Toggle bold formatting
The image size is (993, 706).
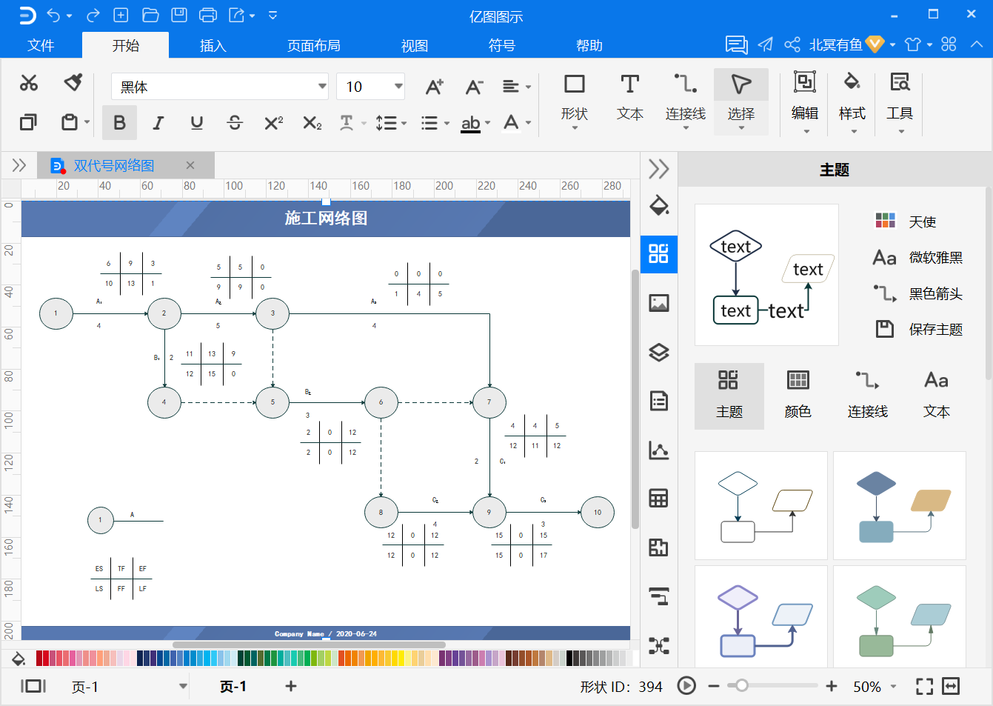(119, 123)
